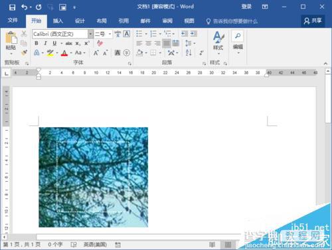
Task: Open the customize quick access toolbar arrow
Action: pyautogui.click(x=74, y=7)
